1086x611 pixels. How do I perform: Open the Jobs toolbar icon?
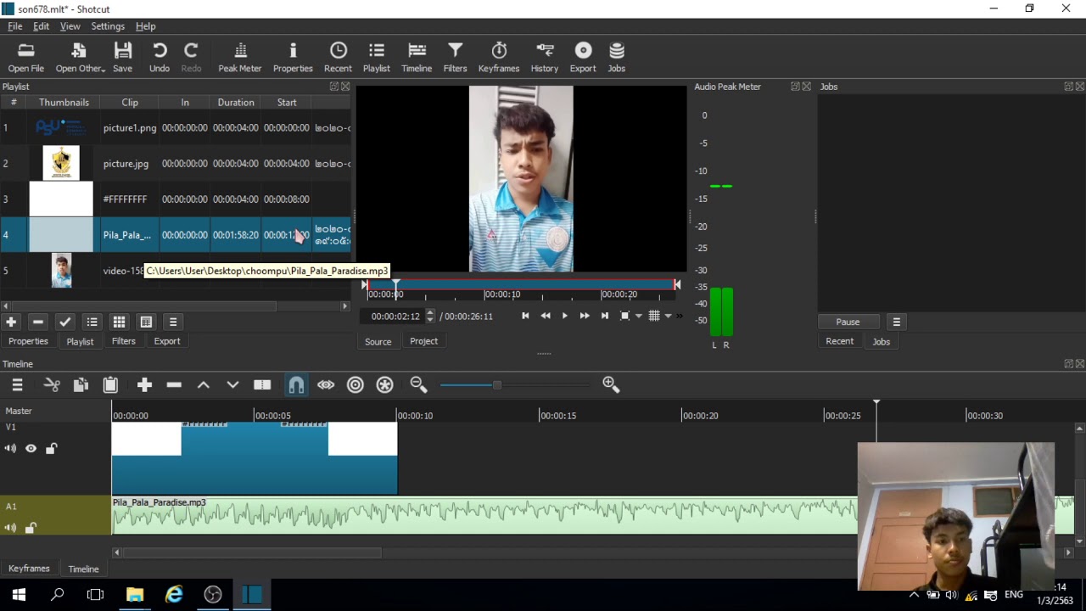click(x=617, y=58)
